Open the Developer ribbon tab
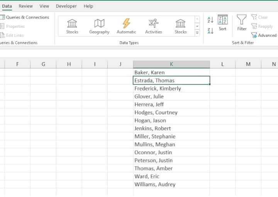 click(66, 6)
